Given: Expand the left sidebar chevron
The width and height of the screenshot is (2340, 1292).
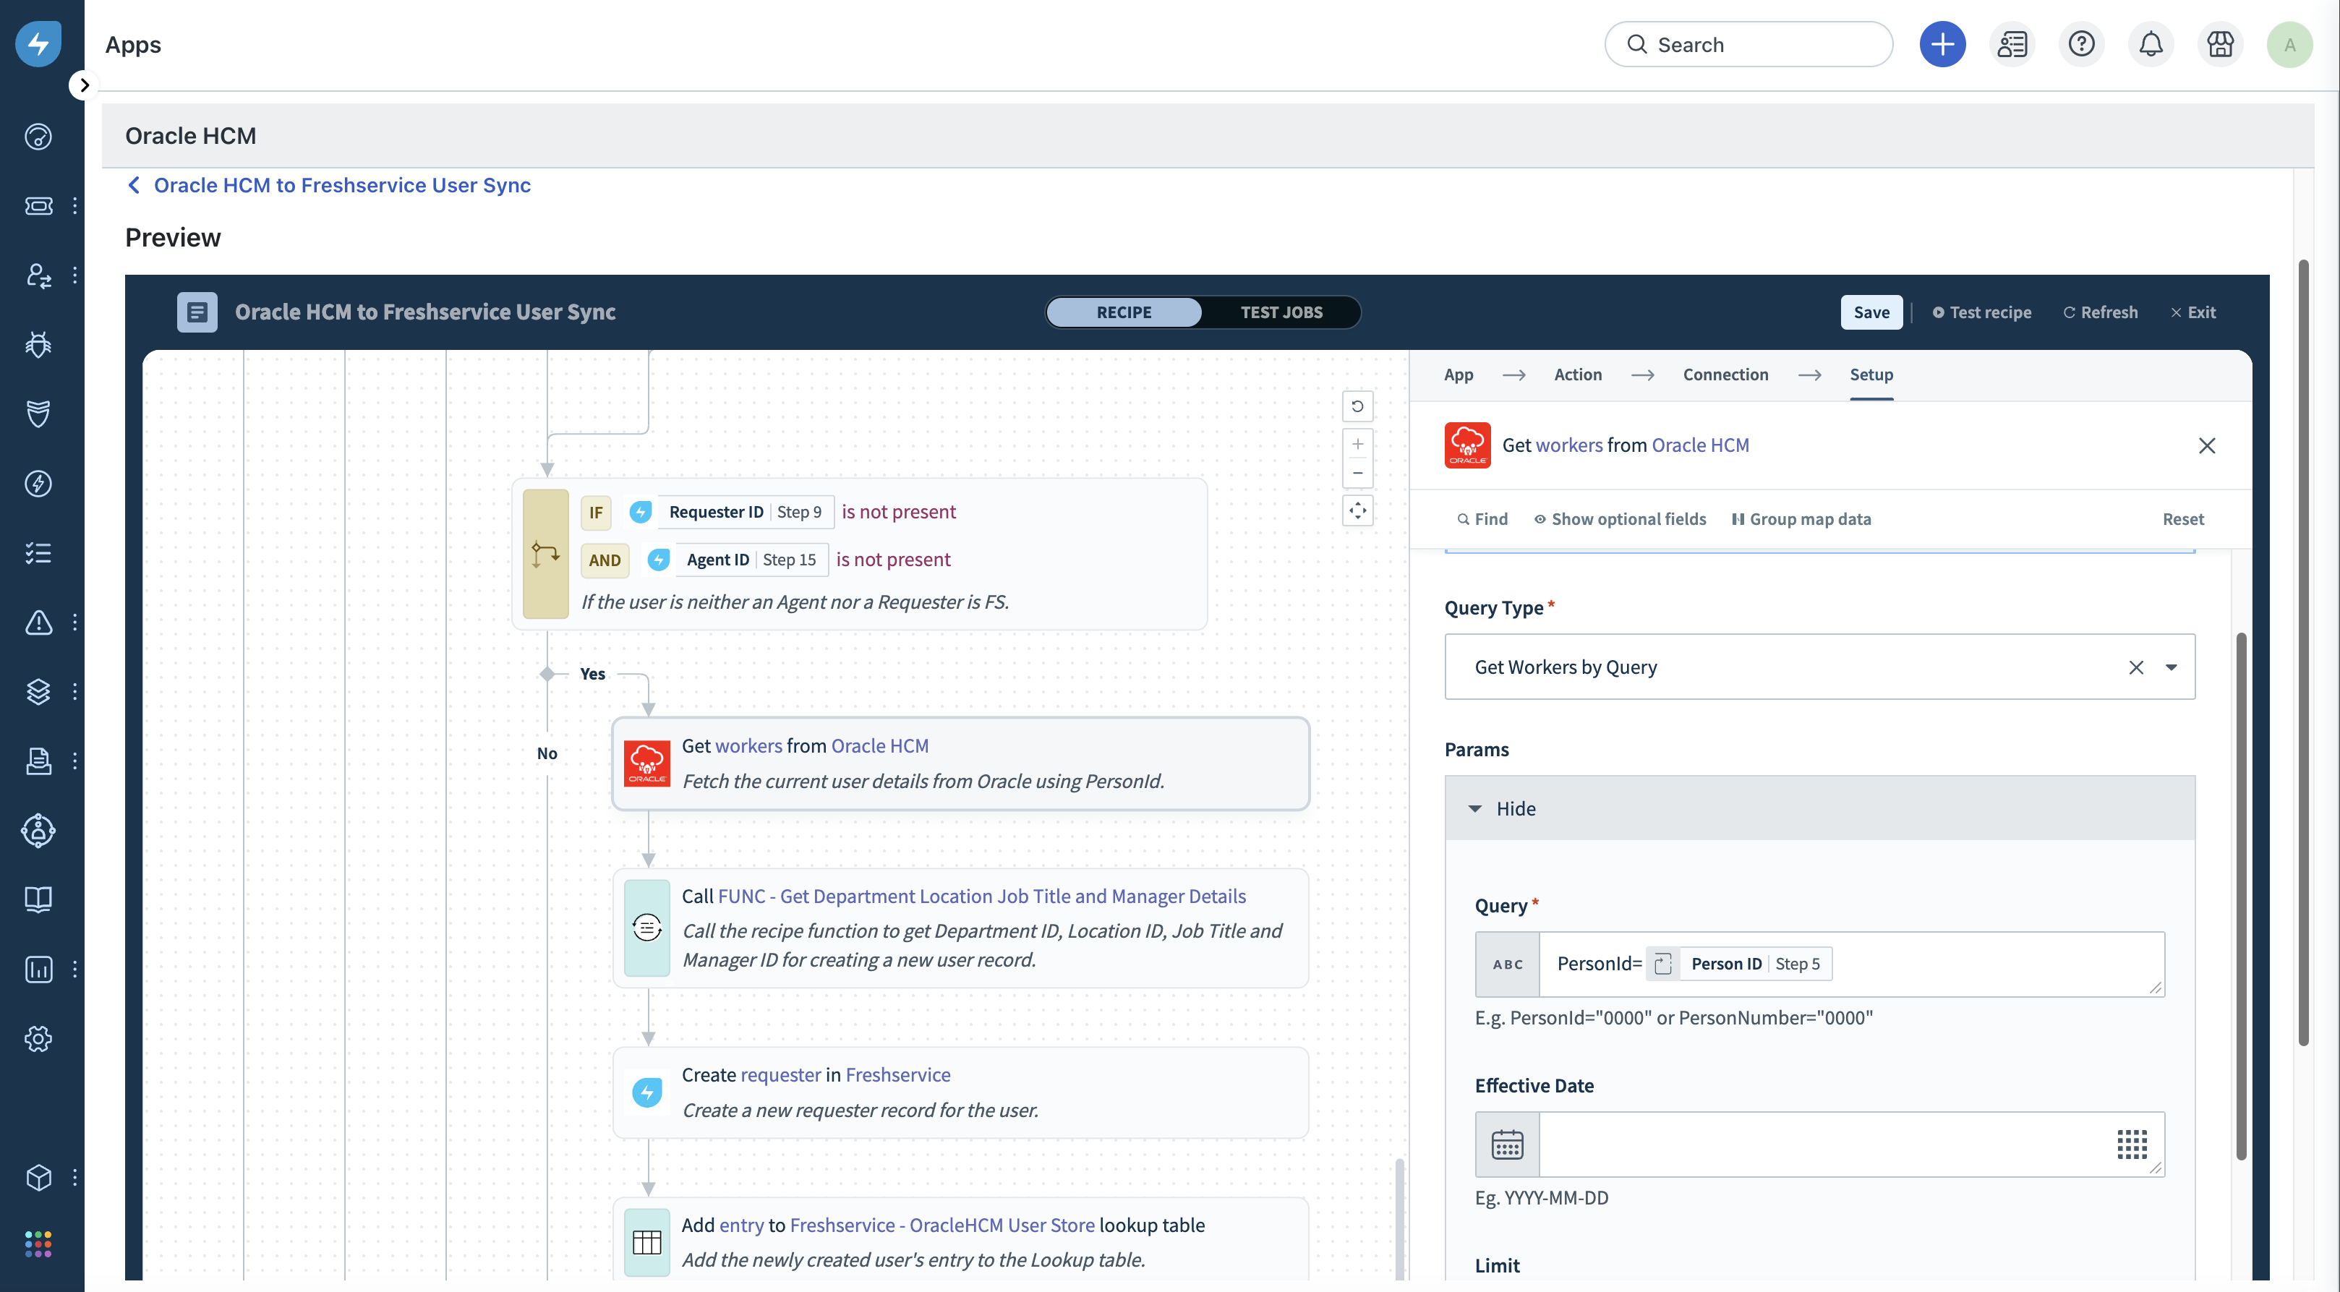Looking at the screenshot, I should click(x=84, y=85).
